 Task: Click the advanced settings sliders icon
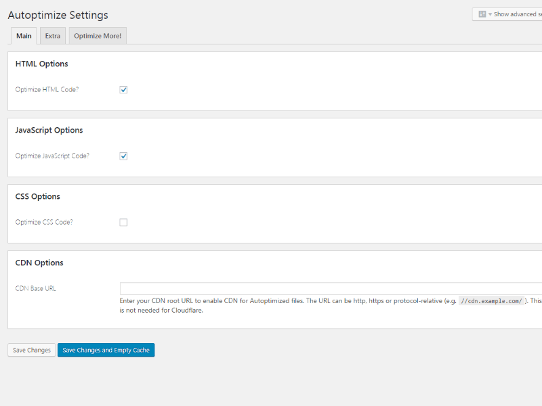(482, 14)
